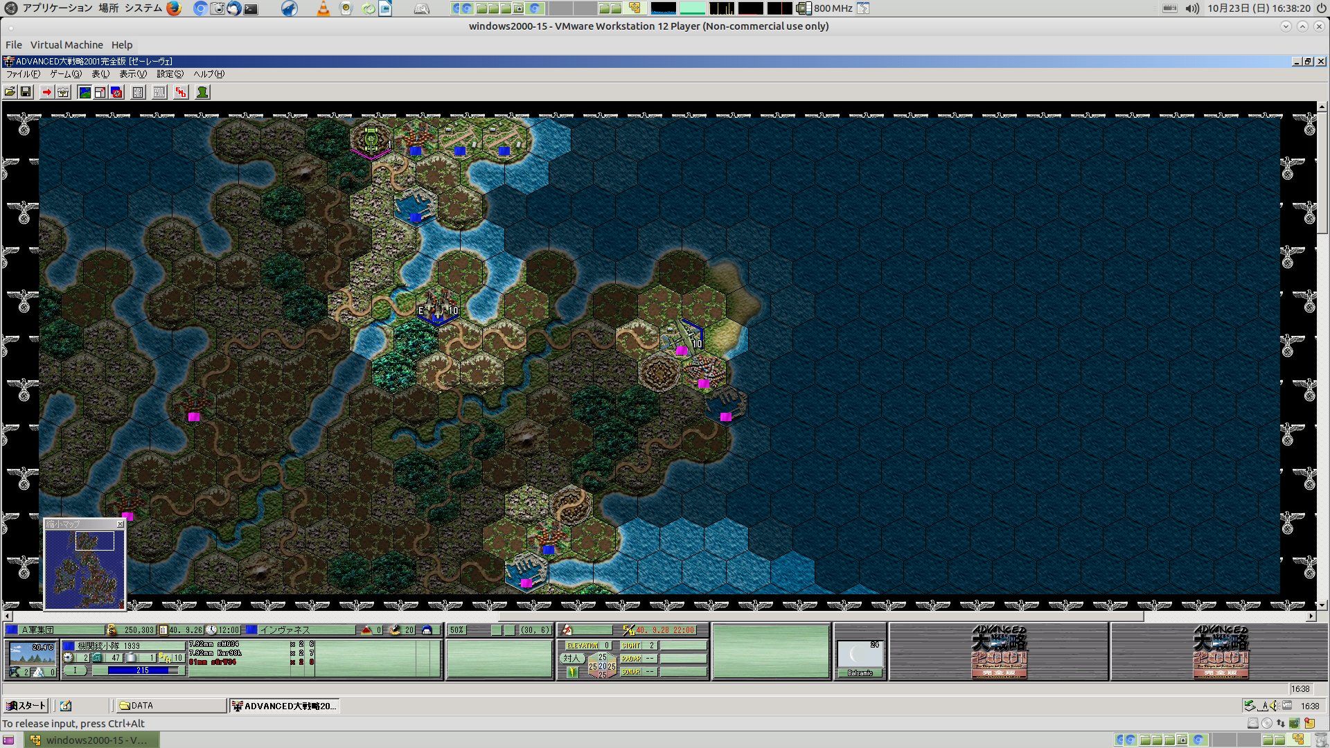
Task: Click the red End turn toolbar icon
Action: coord(181,92)
